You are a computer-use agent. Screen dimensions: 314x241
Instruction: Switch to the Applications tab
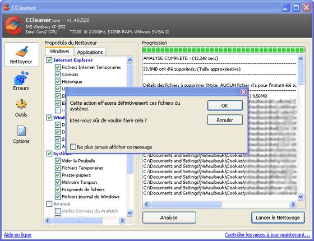[x=90, y=52]
